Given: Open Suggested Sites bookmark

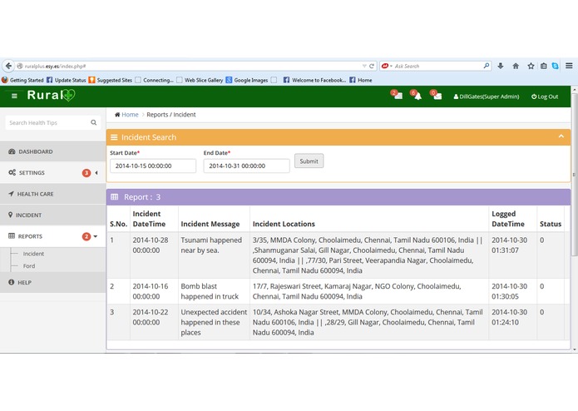Looking at the screenshot, I should tap(111, 80).
